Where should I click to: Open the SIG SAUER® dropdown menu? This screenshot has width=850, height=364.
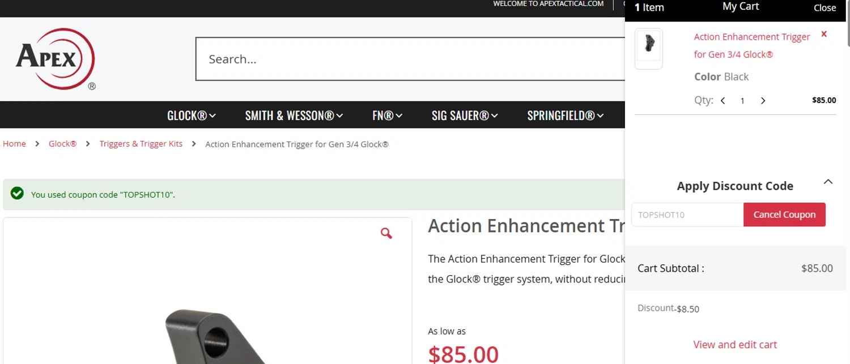(x=465, y=115)
